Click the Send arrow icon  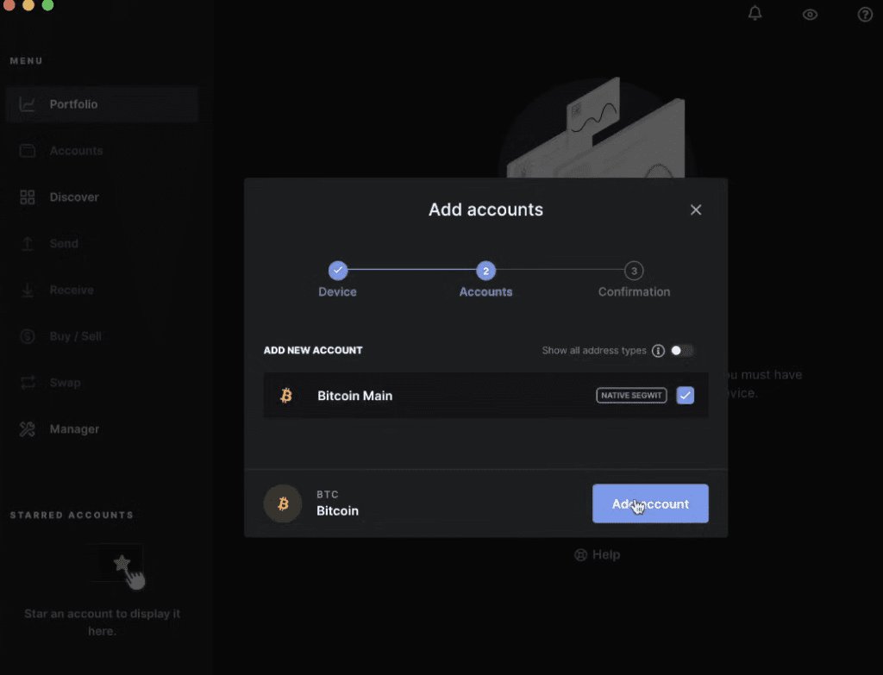click(28, 244)
